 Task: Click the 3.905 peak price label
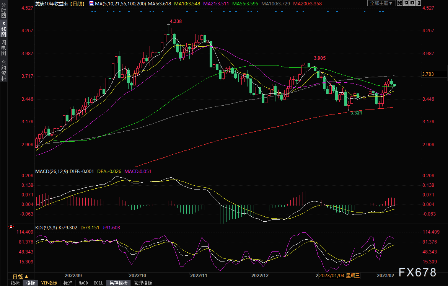(x=320, y=58)
